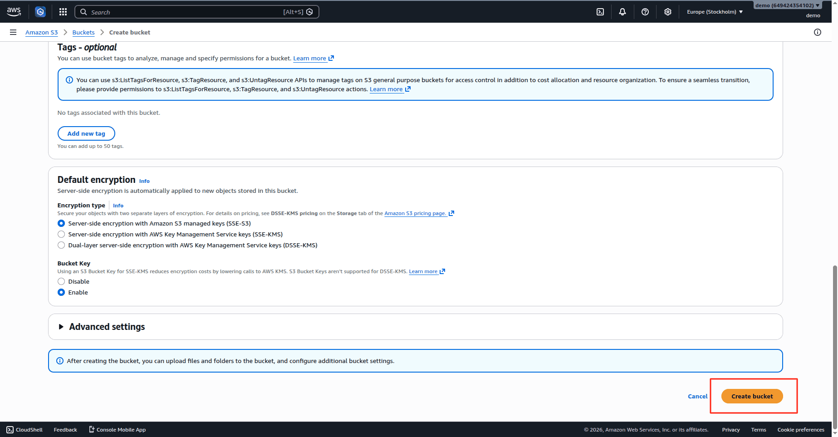Click the info icon in the tags notice
Screen dimensions: 838x437
(69, 80)
